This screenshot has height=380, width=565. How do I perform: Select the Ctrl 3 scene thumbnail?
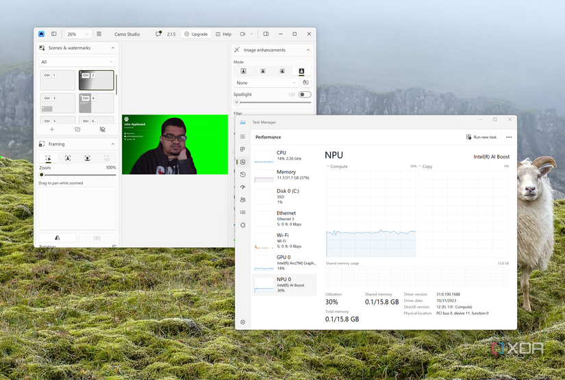click(58, 103)
